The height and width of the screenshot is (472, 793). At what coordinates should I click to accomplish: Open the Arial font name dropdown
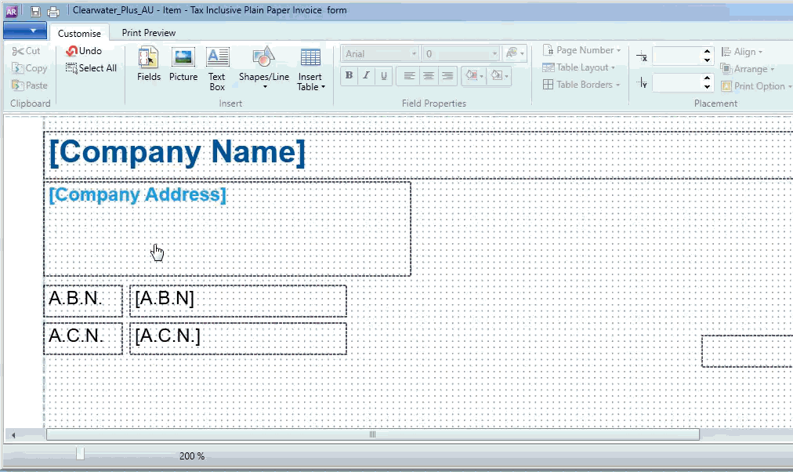381,53
